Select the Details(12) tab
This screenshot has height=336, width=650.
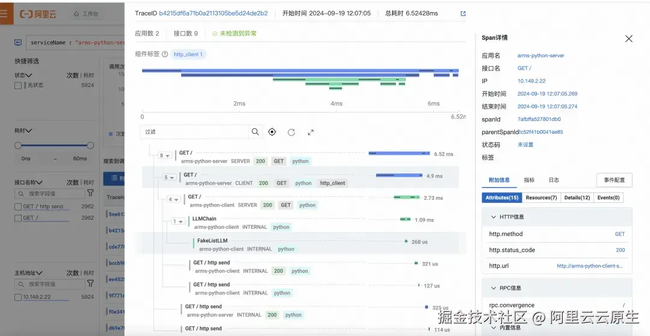pyautogui.click(x=577, y=198)
